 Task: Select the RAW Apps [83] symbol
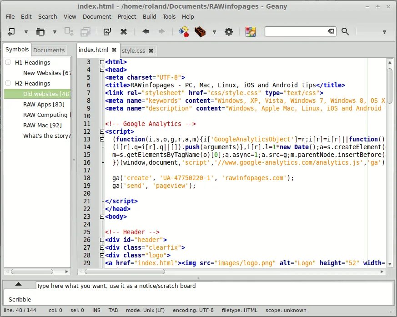coord(44,104)
